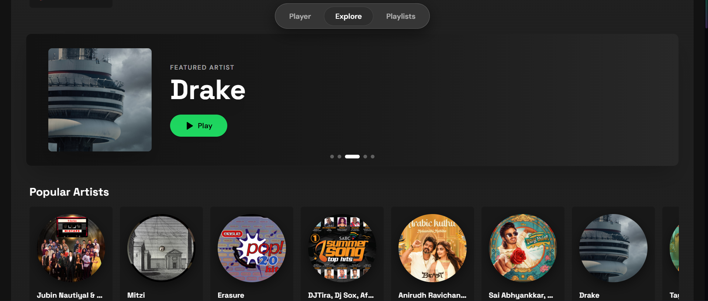This screenshot has height=301, width=708.
Task: Open Erasure artist picture
Action: pos(252,248)
